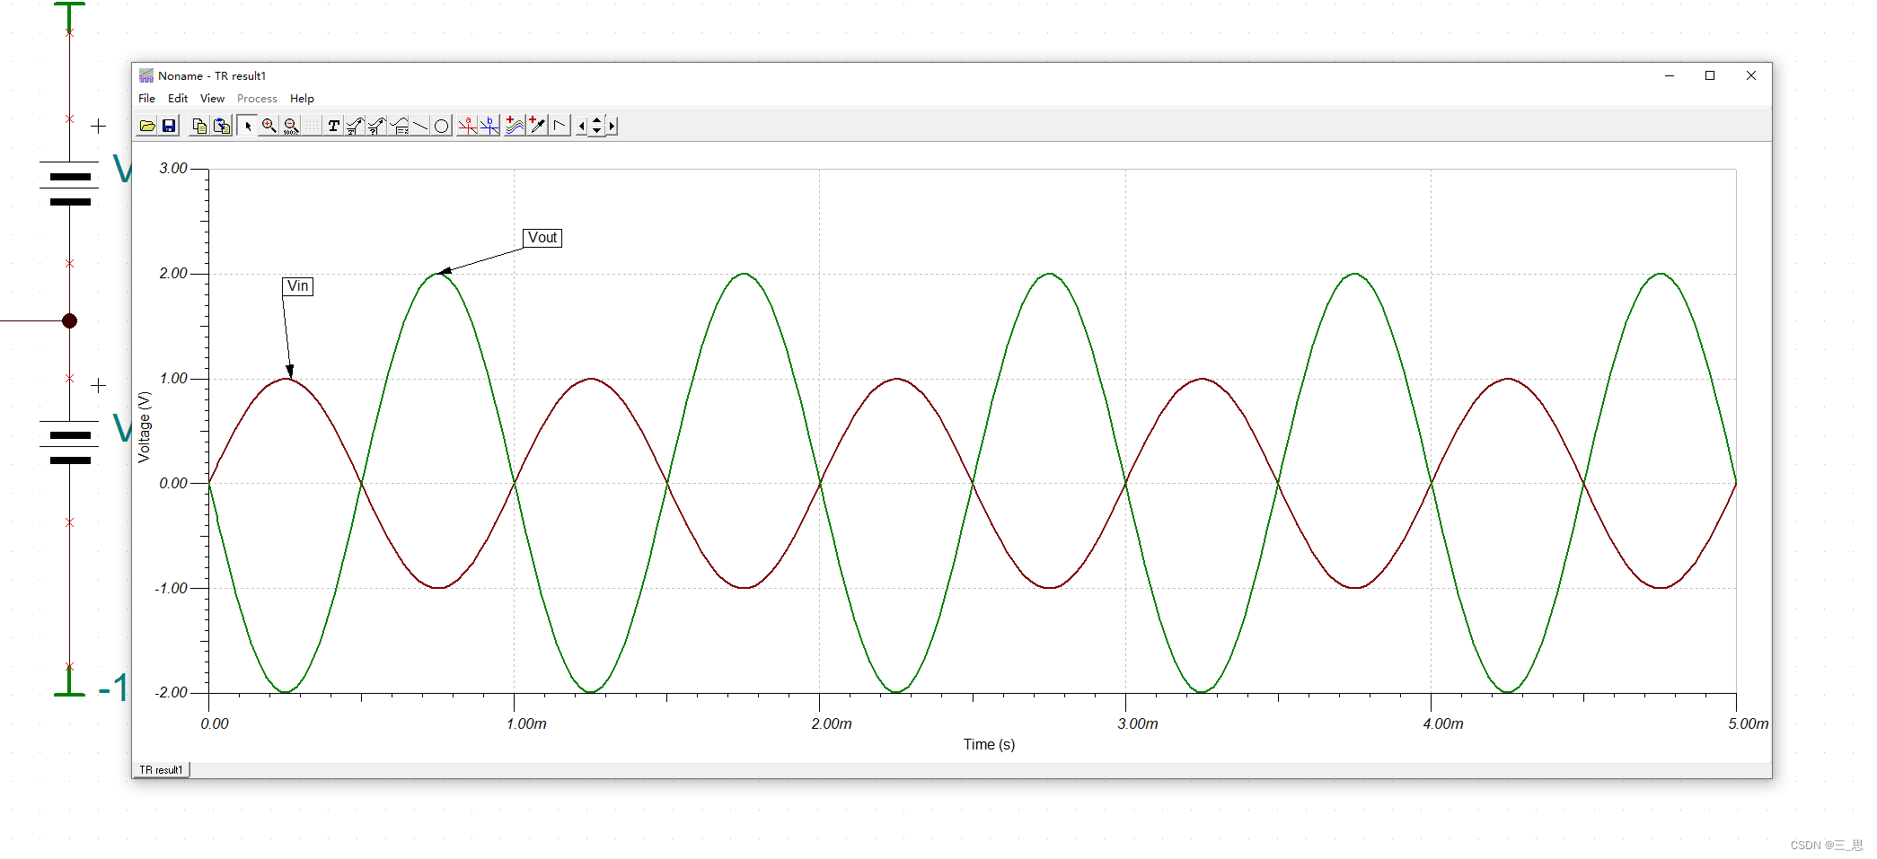
Task: Select the lower battery symbol in schematic
Action: point(70,443)
